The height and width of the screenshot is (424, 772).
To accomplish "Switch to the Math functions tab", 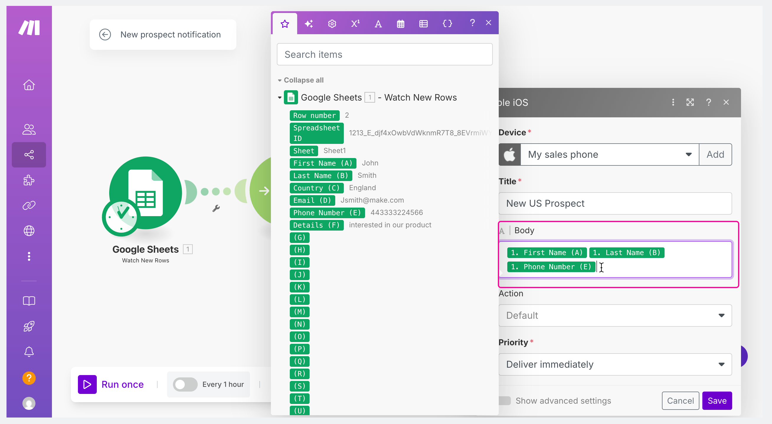I will (x=355, y=23).
